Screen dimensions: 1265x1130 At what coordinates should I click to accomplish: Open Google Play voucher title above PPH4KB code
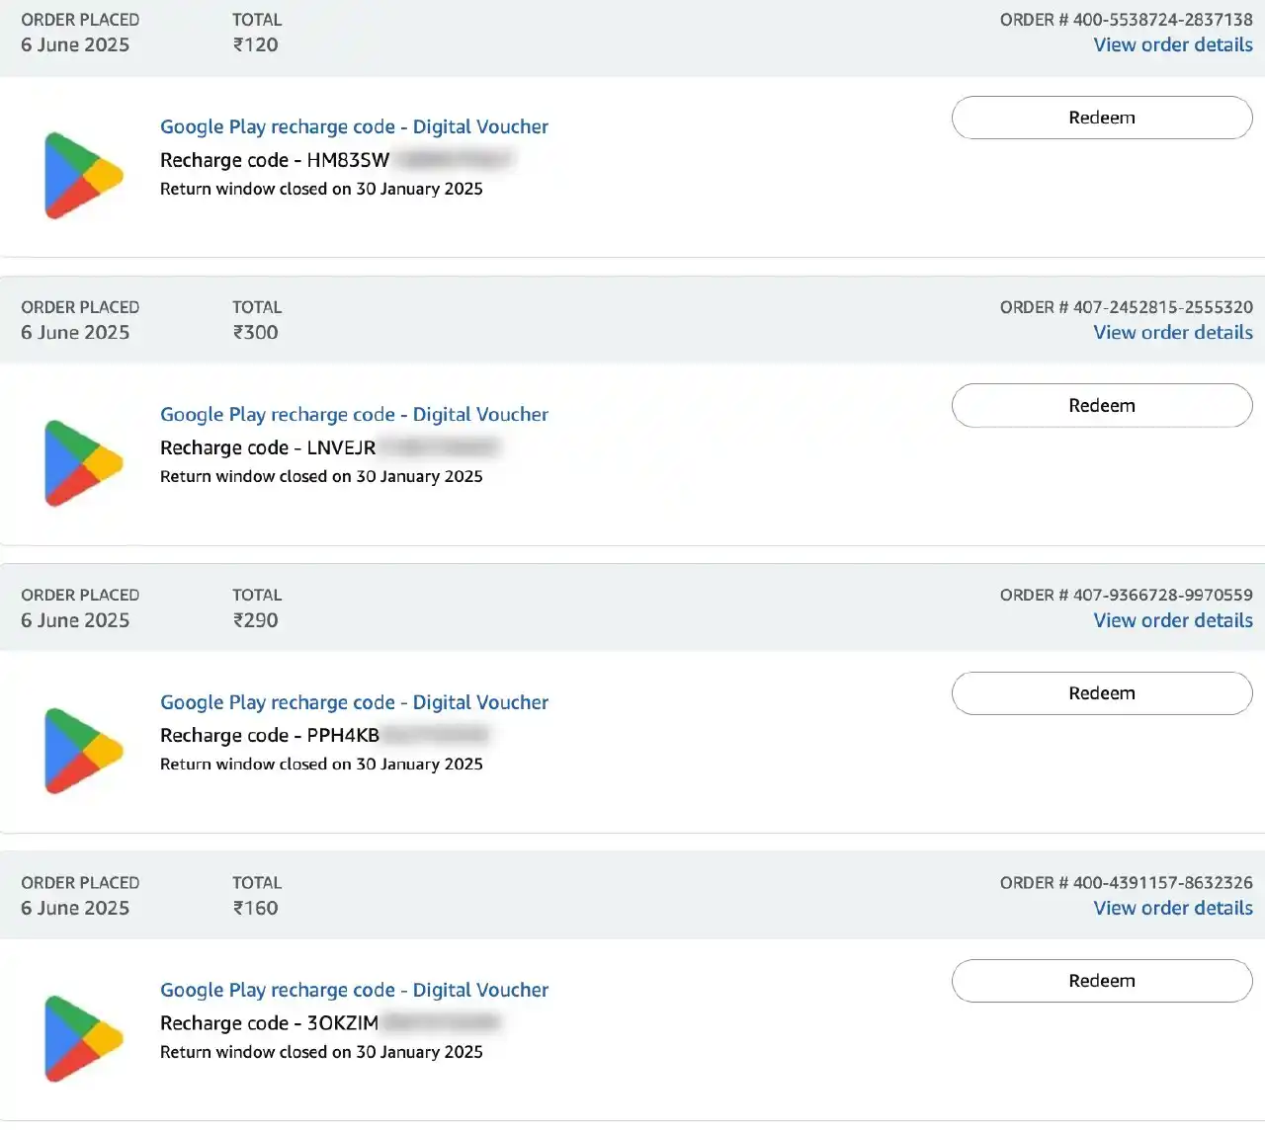click(x=354, y=702)
